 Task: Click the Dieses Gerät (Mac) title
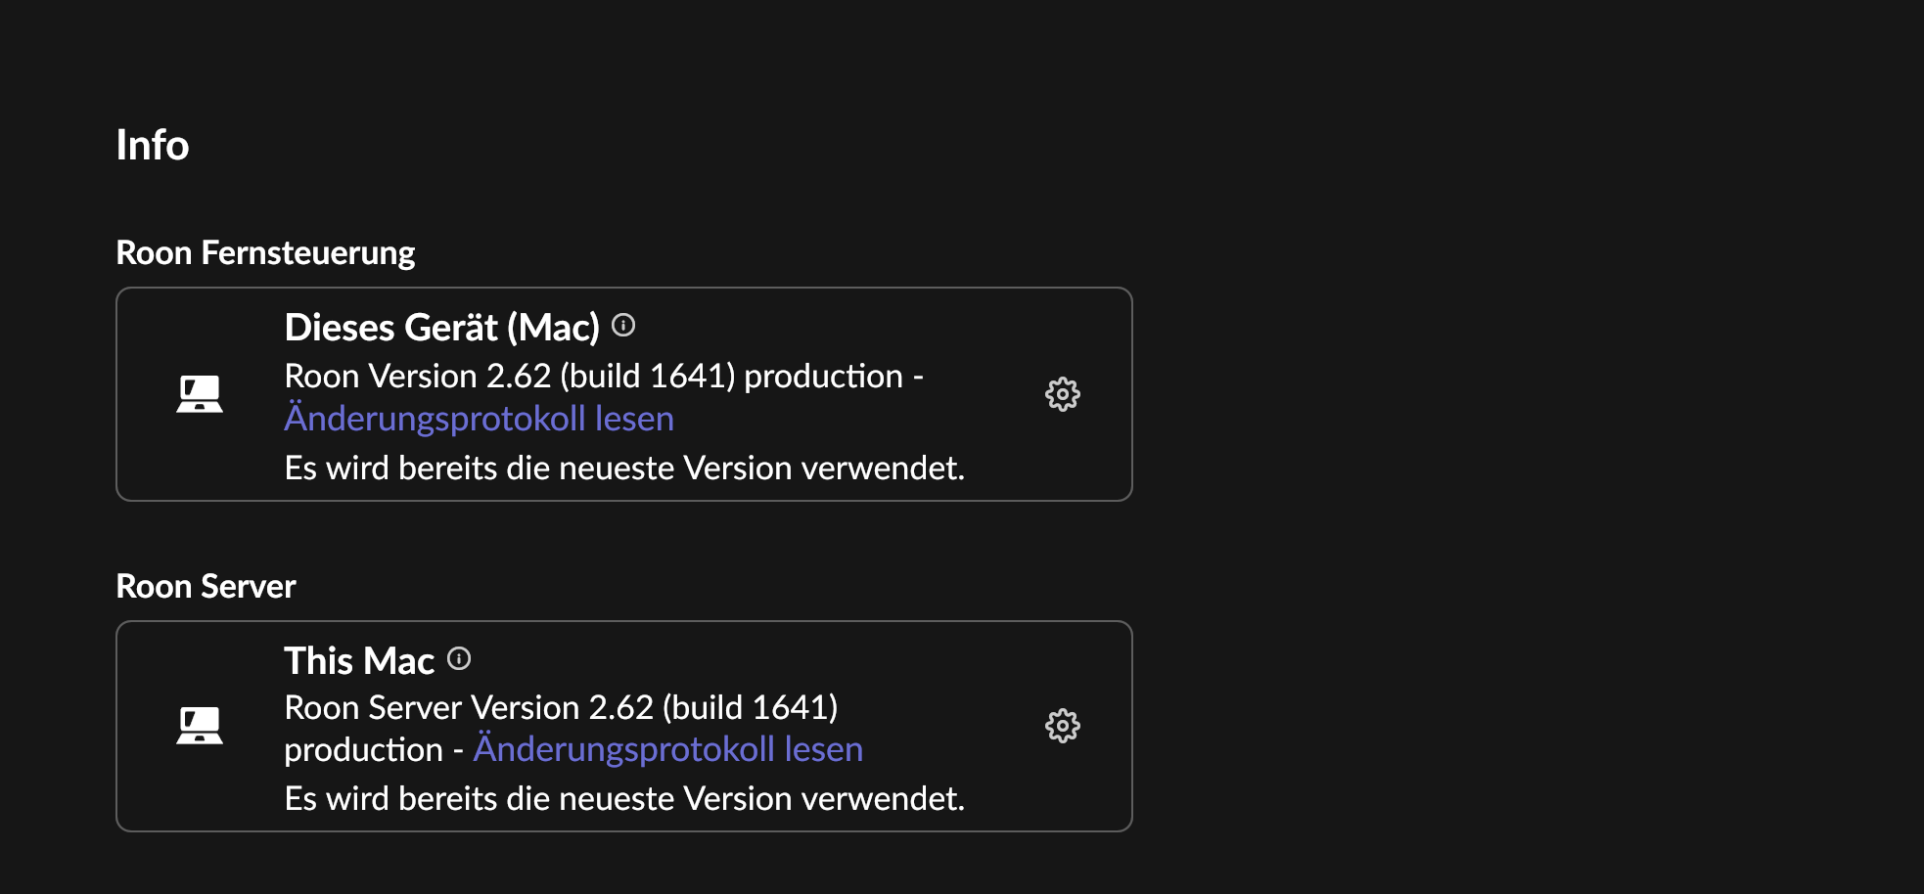tap(441, 328)
